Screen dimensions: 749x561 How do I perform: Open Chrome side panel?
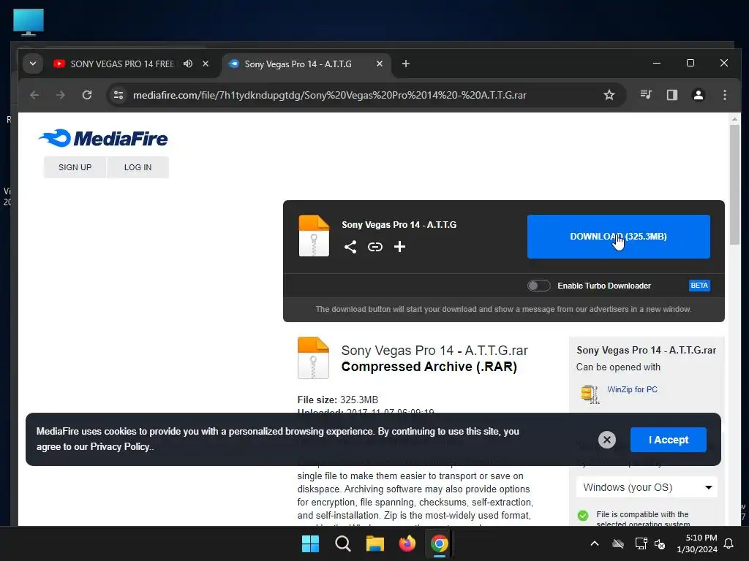pyautogui.click(x=672, y=95)
